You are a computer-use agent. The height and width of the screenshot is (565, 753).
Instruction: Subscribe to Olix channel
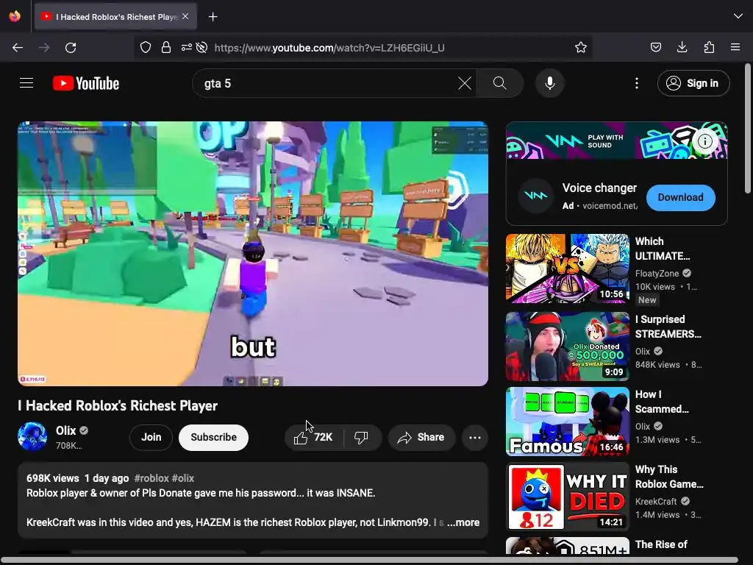pos(214,437)
